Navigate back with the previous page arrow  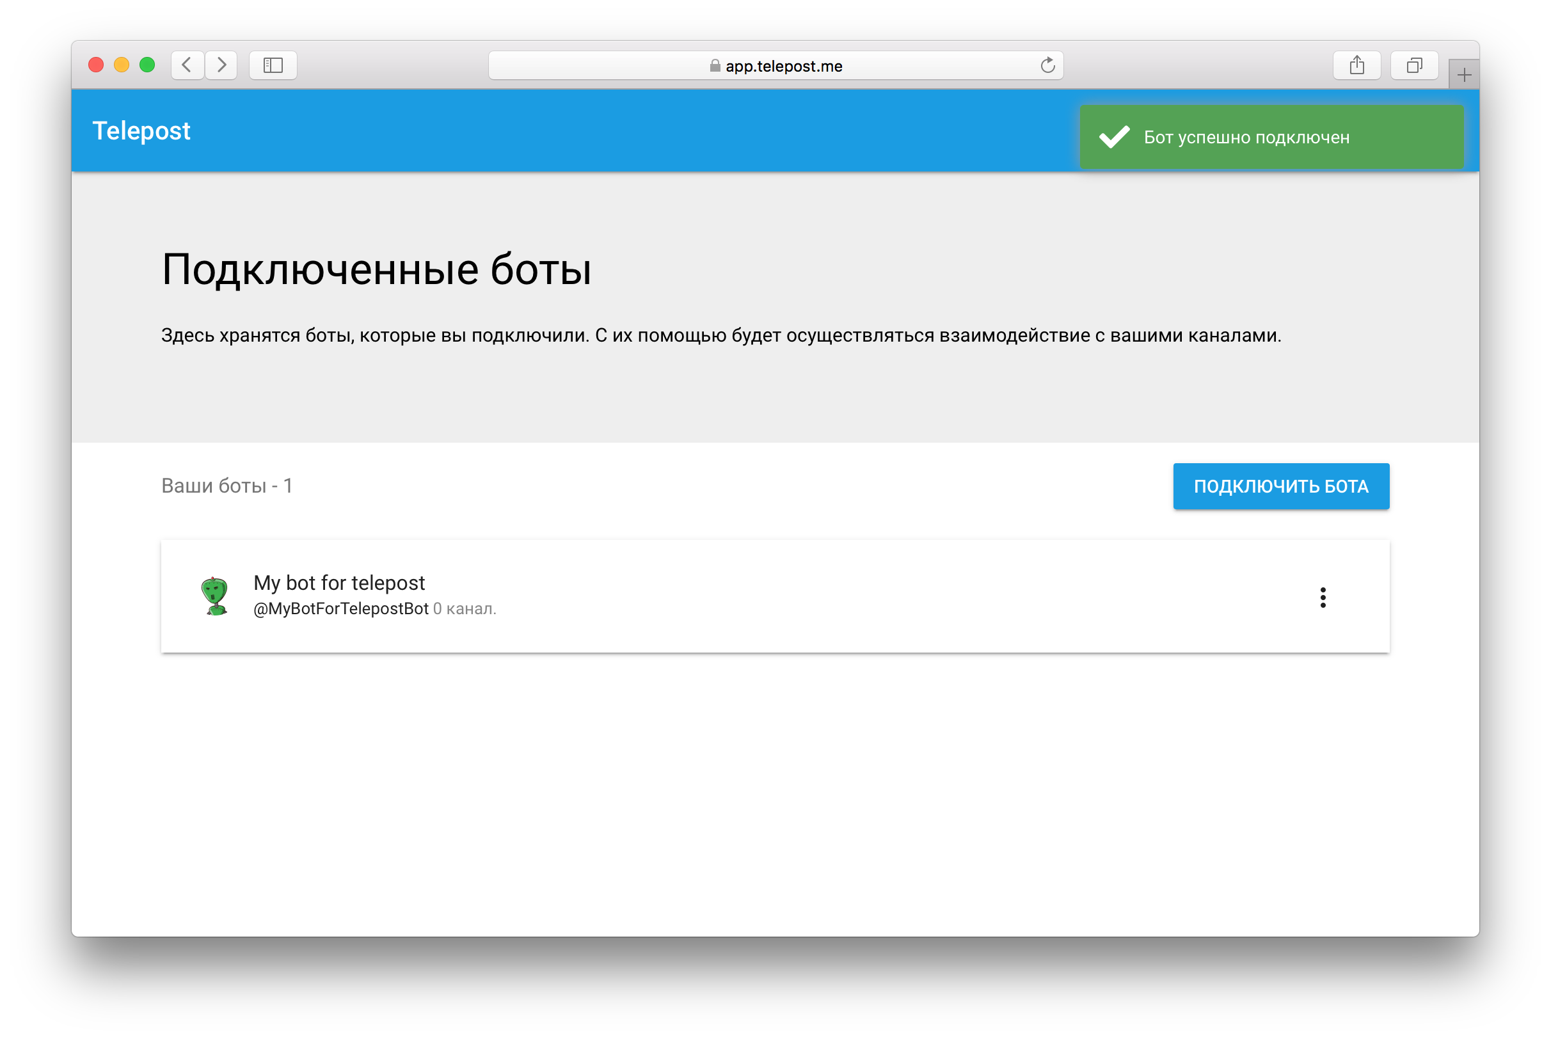187,66
